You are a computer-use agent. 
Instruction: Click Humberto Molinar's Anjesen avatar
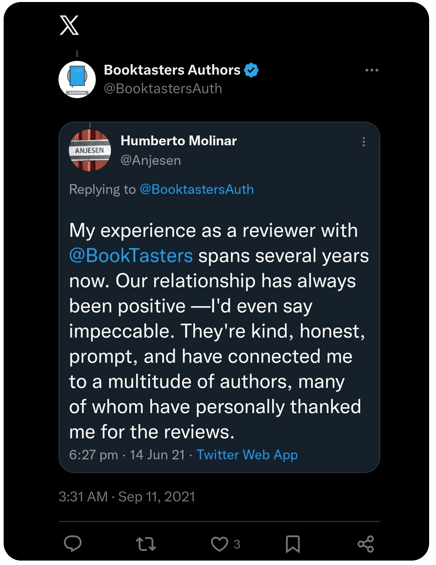click(x=90, y=151)
